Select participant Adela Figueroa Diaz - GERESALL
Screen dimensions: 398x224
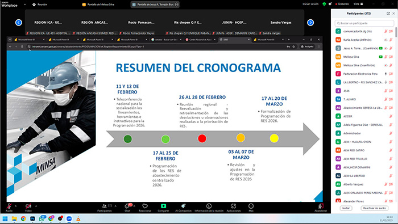(364, 125)
